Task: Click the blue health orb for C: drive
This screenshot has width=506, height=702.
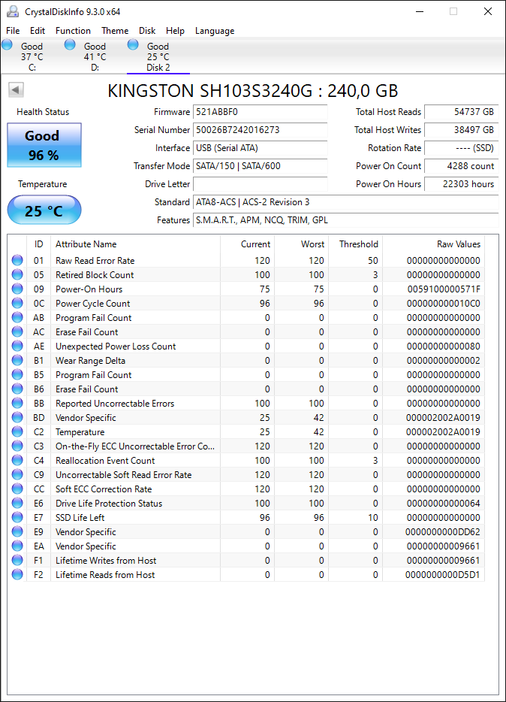Action: point(8,44)
